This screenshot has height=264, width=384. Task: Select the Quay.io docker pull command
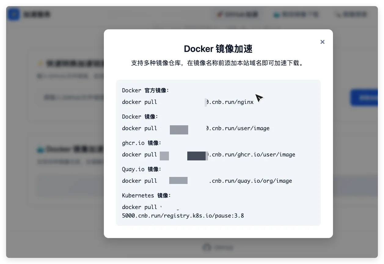click(x=207, y=181)
